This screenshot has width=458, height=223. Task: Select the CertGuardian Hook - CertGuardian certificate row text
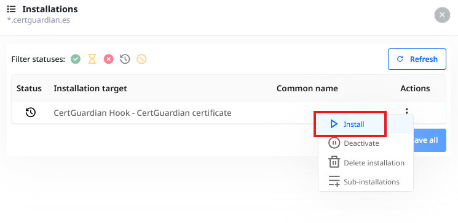pos(143,113)
